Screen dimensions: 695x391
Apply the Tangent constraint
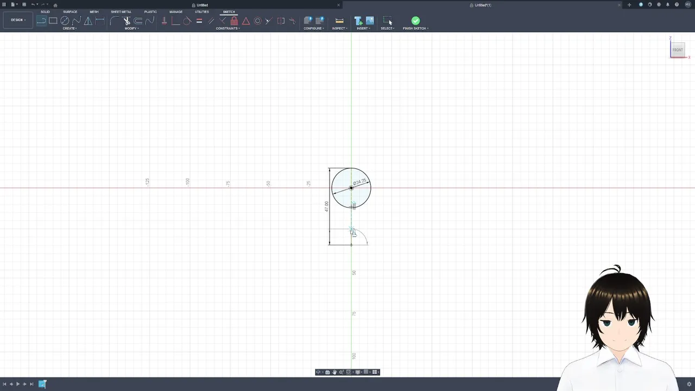point(187,21)
